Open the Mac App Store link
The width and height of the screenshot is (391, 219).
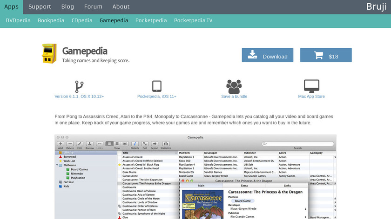pyautogui.click(x=311, y=97)
